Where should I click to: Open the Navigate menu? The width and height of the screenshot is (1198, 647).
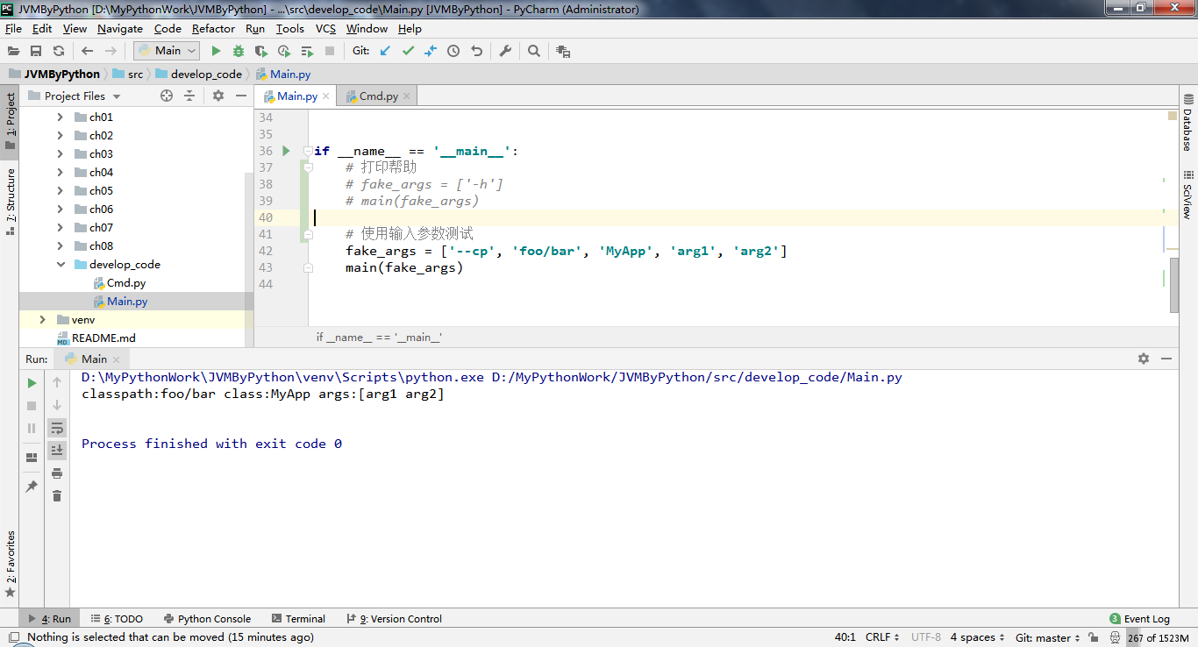pos(119,28)
